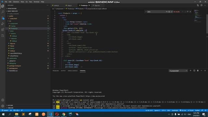Open the Search view in activity bar
The width and height of the screenshot is (208, 117).
pyautogui.click(x=3, y=12)
